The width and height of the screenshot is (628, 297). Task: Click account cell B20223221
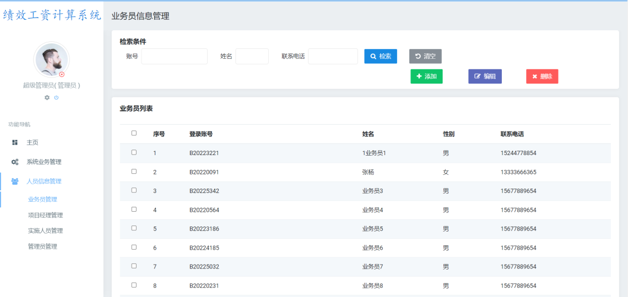204,153
